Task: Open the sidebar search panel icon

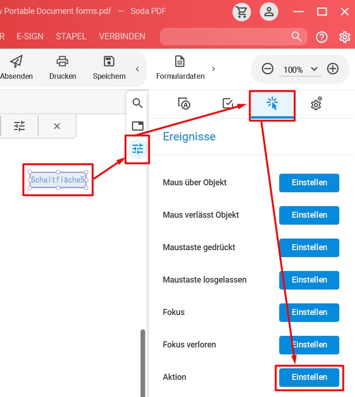Action: coord(137,103)
